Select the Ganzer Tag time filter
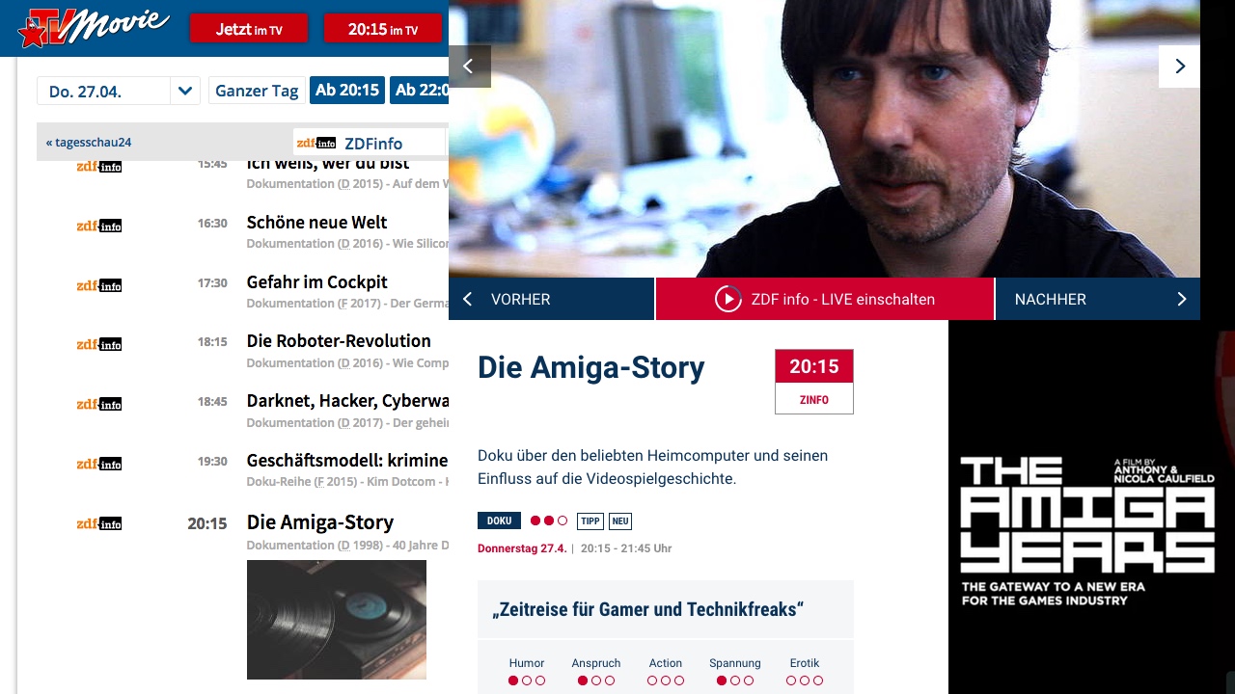1235x694 pixels. [x=257, y=91]
